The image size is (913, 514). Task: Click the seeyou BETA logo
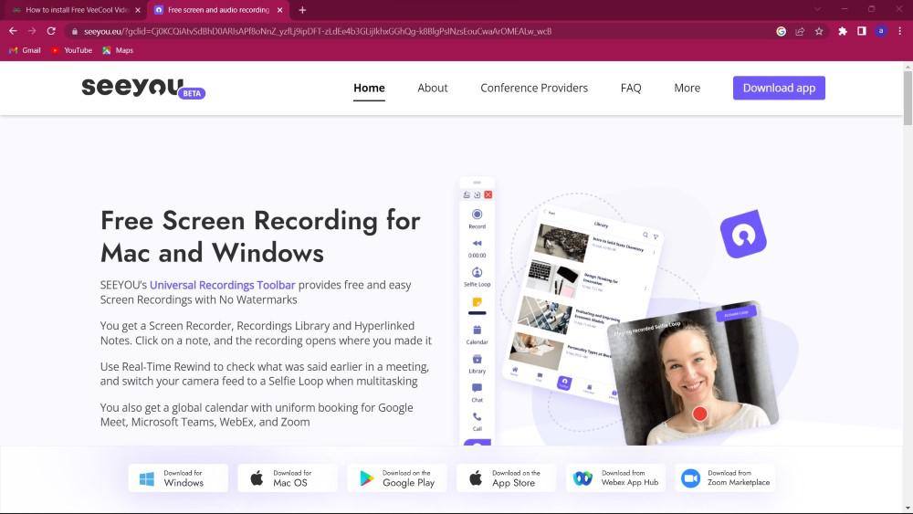[x=143, y=88]
